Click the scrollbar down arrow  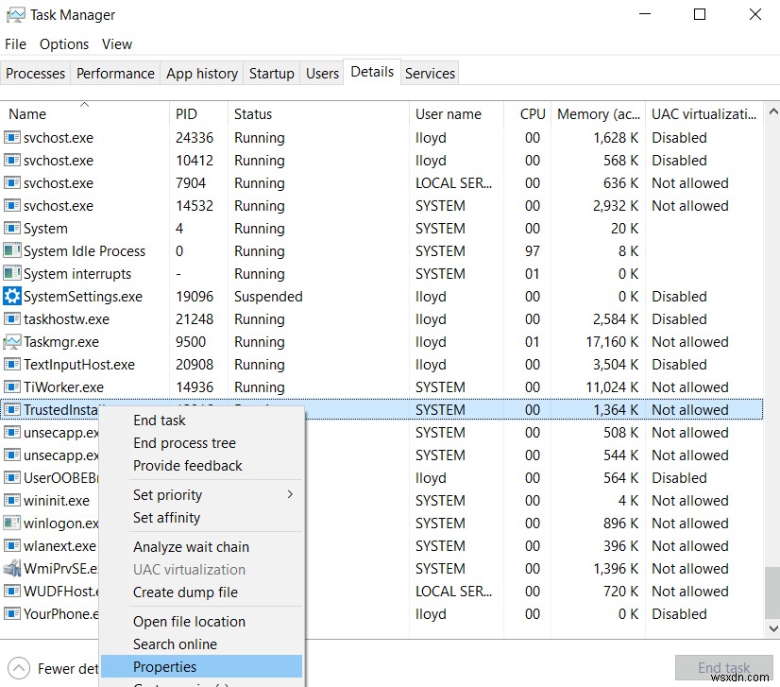pos(772,627)
